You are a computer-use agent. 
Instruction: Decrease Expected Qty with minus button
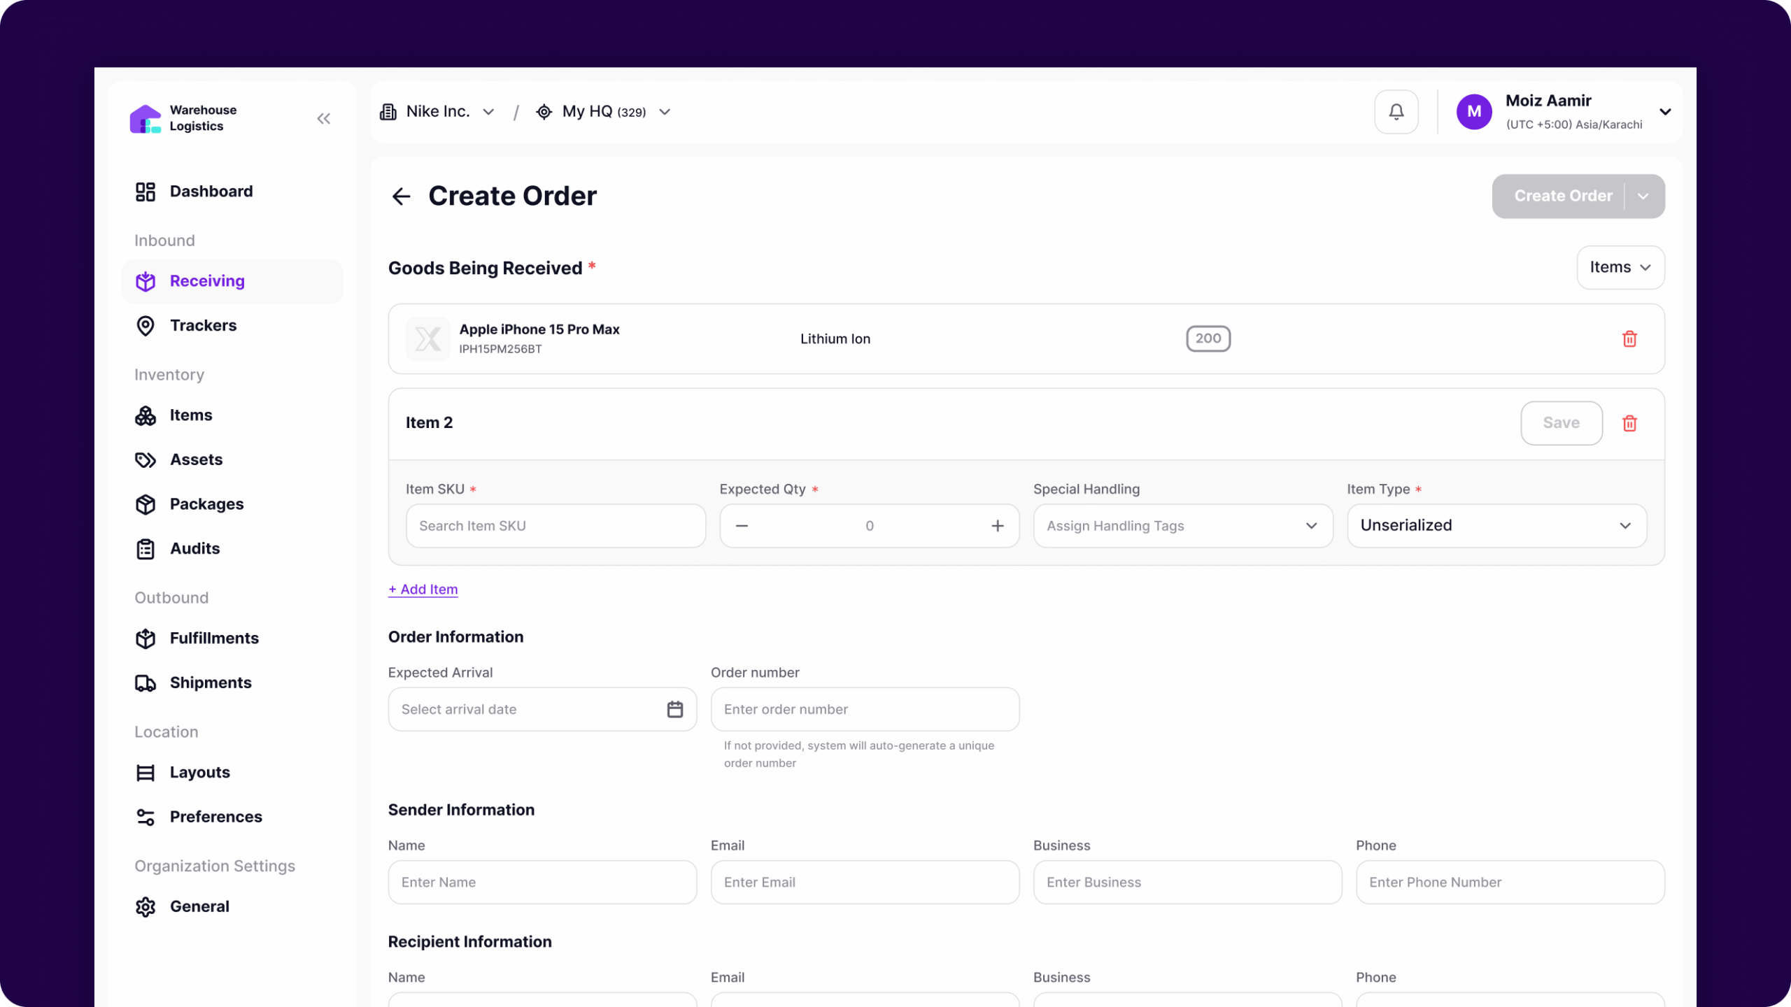[x=742, y=526]
